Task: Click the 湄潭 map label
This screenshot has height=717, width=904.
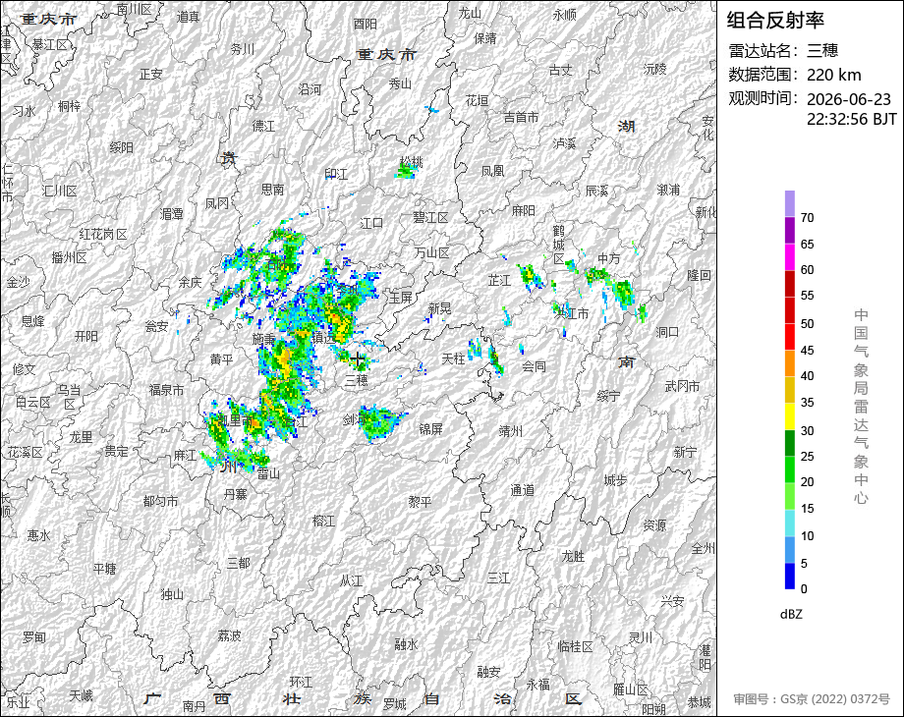Action: 171,214
